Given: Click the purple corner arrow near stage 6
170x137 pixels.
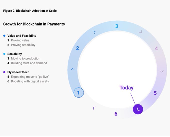Looking at the screenshot, I should [x=94, y=108].
